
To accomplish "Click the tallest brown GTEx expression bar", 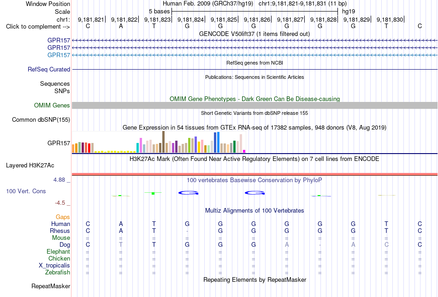I will coord(163,142).
